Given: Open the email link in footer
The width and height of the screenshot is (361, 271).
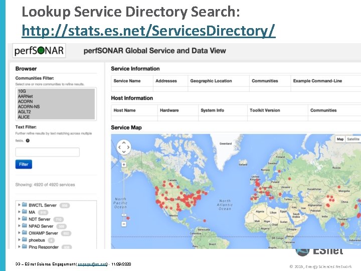Looking at the screenshot, I should coord(92,264).
